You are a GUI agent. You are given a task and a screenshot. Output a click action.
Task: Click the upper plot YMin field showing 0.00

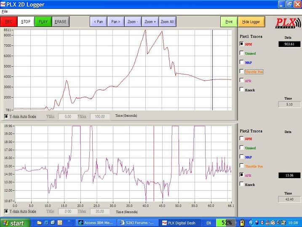pos(68,116)
